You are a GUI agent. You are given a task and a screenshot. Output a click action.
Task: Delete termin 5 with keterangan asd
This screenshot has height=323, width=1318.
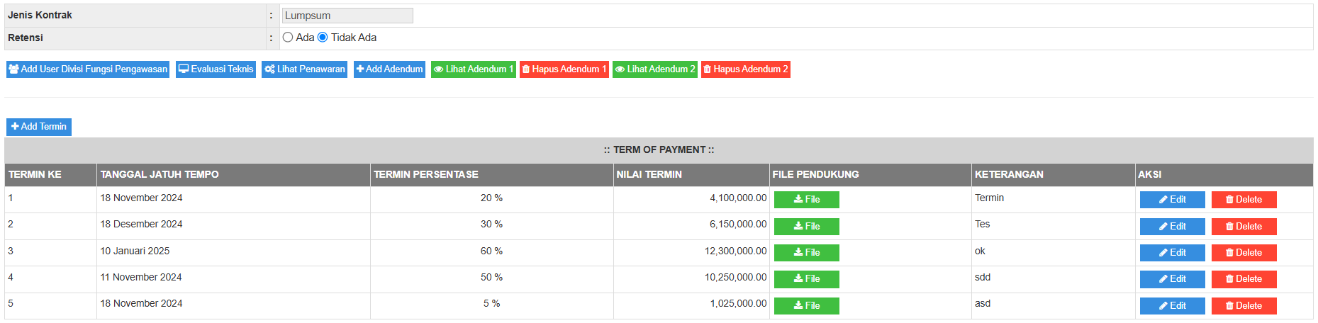coord(1244,306)
